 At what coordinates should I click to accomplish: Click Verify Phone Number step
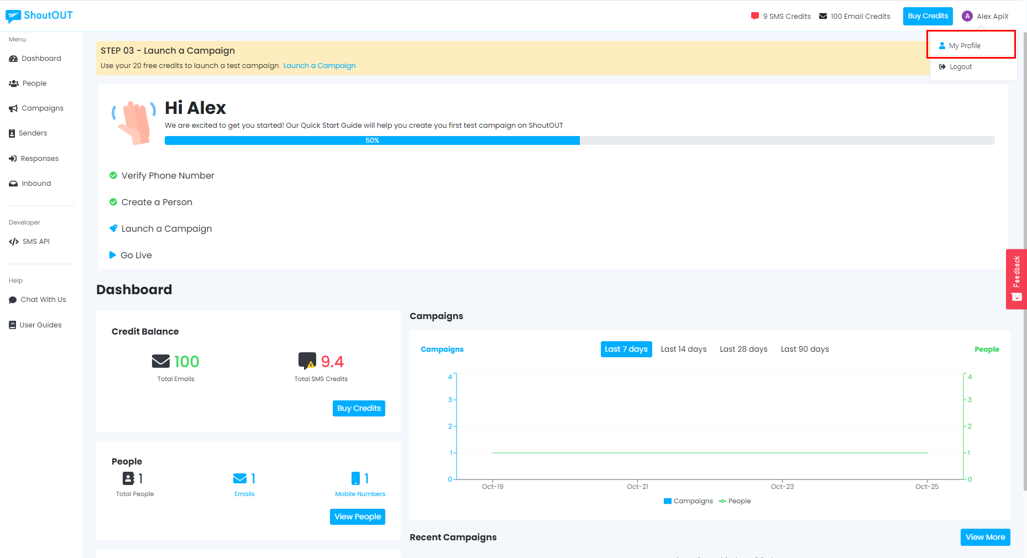coord(167,175)
